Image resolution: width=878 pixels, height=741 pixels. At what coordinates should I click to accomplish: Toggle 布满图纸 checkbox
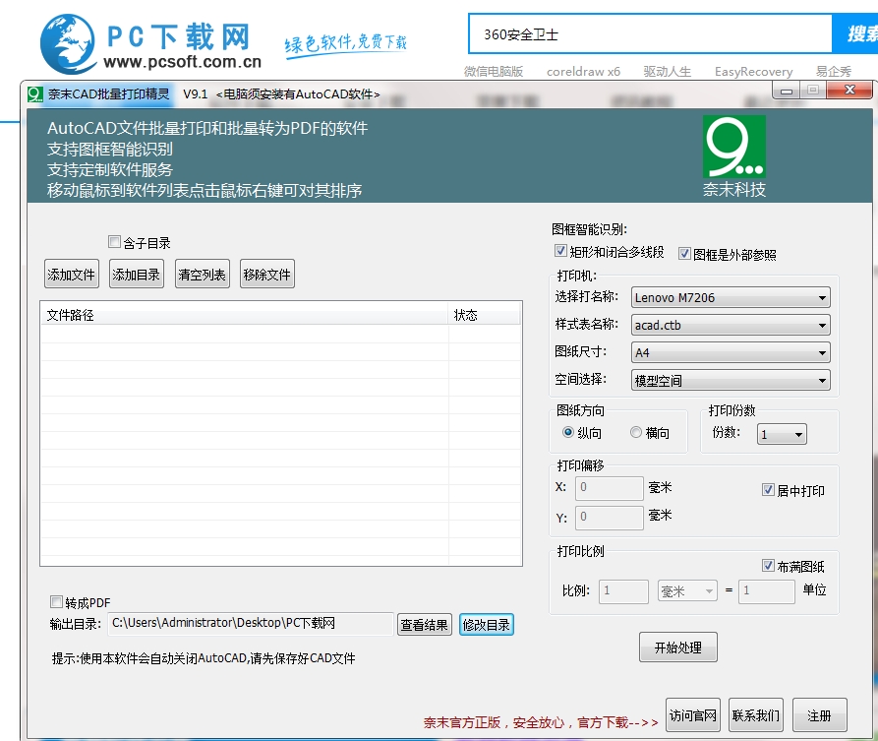[x=769, y=566]
